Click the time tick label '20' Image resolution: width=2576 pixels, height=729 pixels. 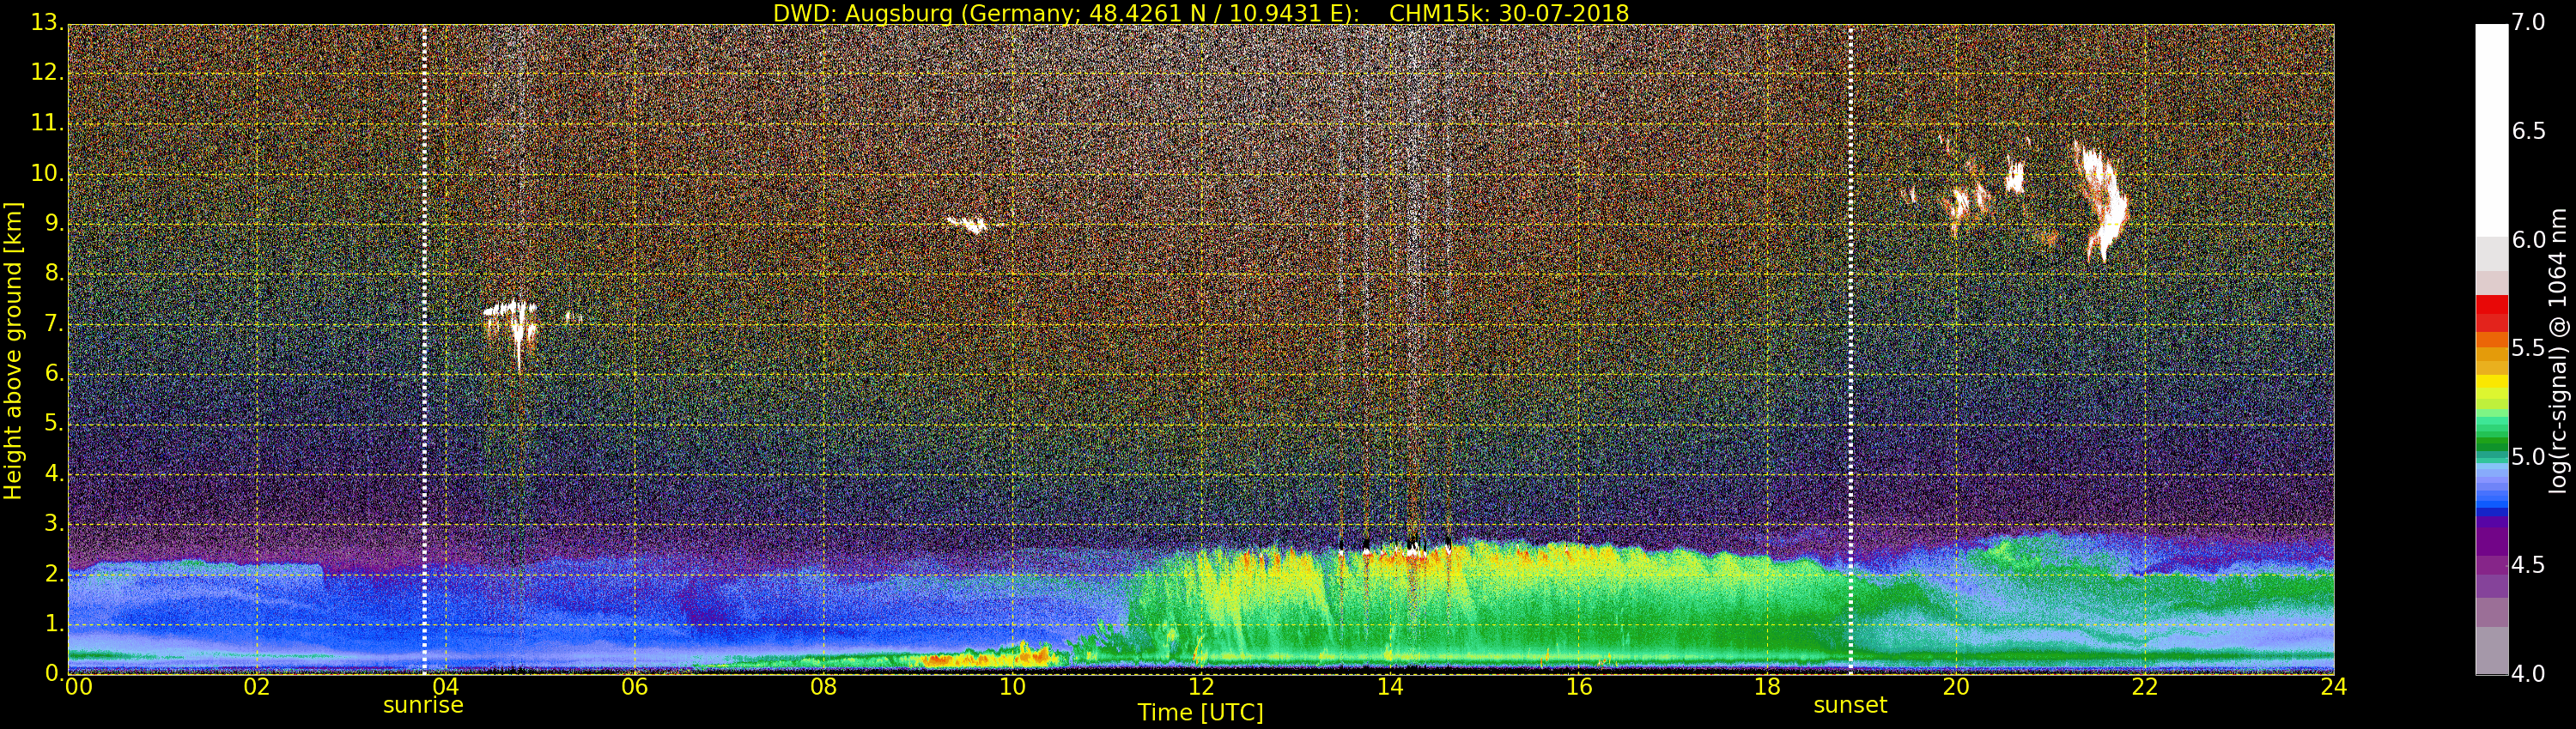pos(1957,687)
